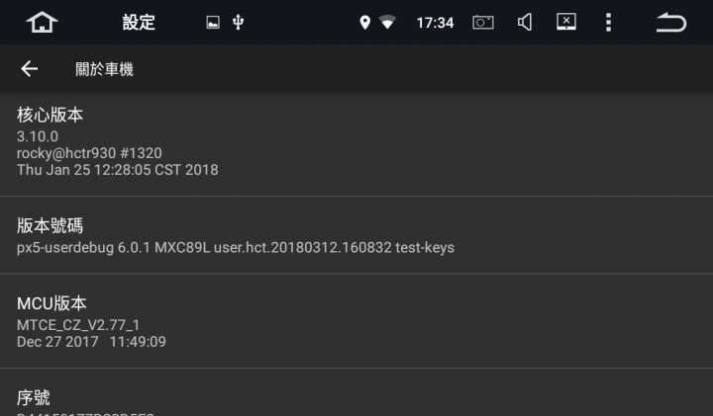Open Wi-Fi status icon in top bar
The width and height of the screenshot is (713, 416).
(x=387, y=22)
